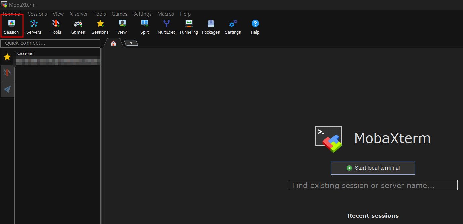The image size is (463, 224).
Task: Open the Help menu in menu bar
Action: coord(185,14)
